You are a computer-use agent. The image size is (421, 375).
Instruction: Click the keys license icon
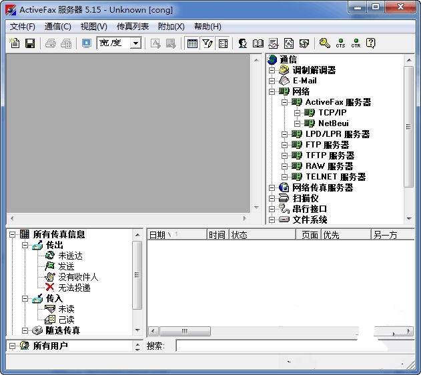[x=325, y=43]
